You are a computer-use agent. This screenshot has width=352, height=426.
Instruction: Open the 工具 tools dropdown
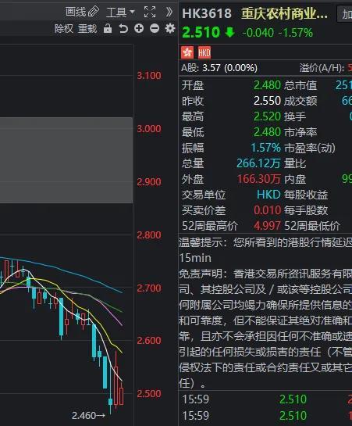[x=120, y=13]
